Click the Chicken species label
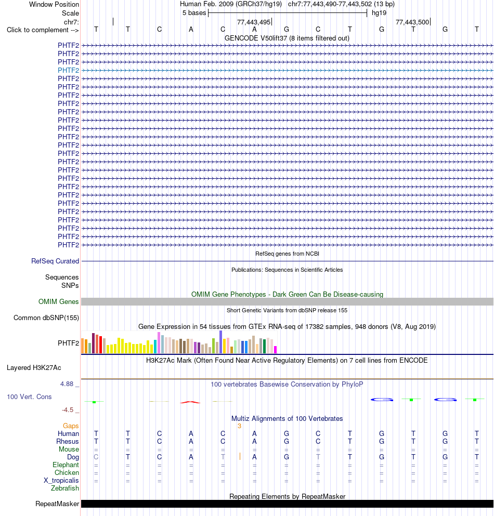This screenshot has width=494, height=516. click(67, 472)
